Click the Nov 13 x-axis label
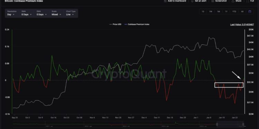Viewport: 259px width, 129px height. pos(105,118)
